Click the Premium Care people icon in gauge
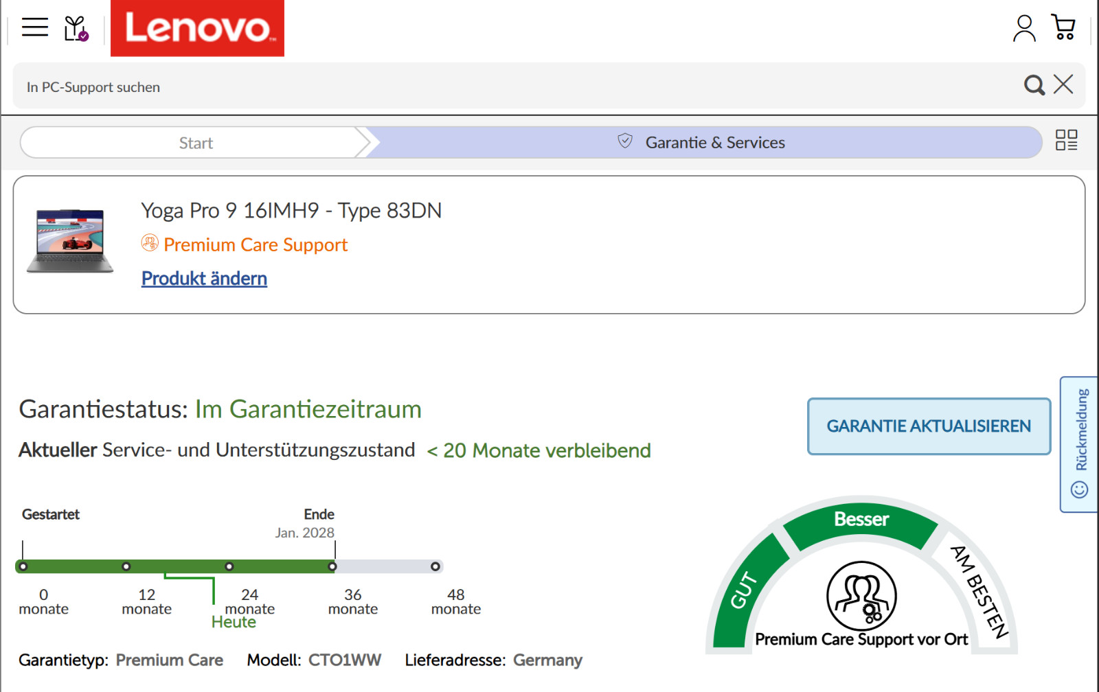This screenshot has width=1099, height=692. pyautogui.click(x=861, y=596)
